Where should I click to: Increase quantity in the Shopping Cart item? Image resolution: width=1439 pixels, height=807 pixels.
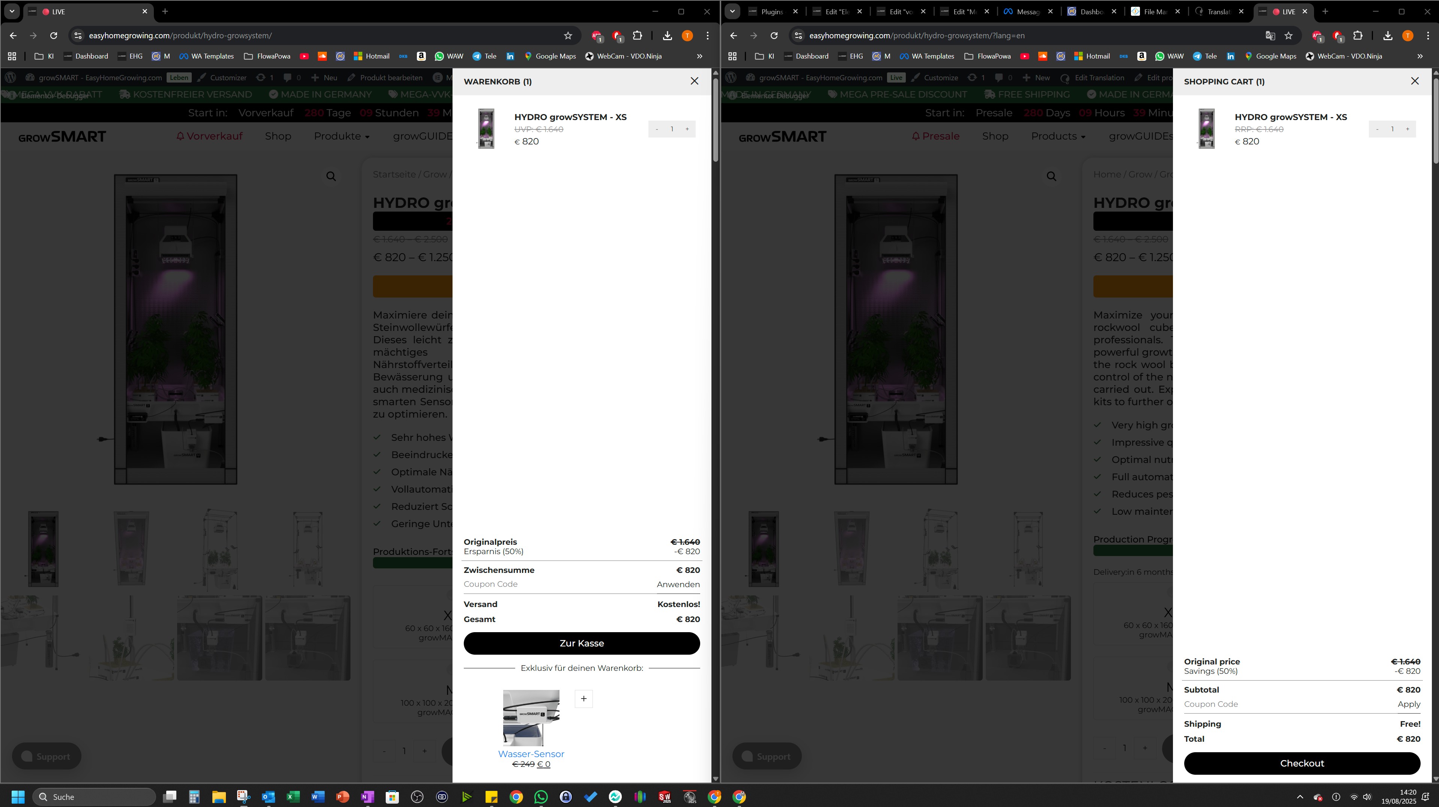(1408, 129)
